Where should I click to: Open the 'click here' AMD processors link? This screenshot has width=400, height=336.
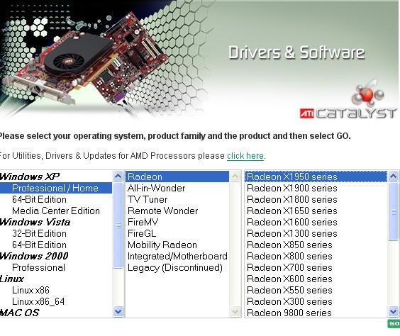point(245,155)
